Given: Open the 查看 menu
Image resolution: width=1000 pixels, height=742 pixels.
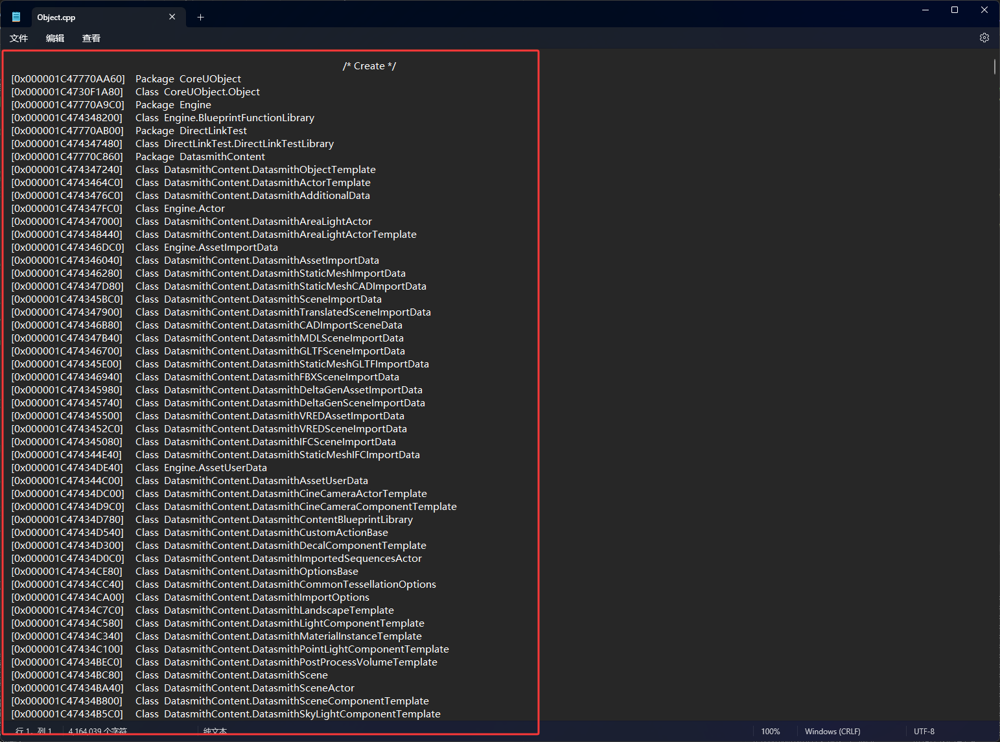Looking at the screenshot, I should click(x=91, y=38).
